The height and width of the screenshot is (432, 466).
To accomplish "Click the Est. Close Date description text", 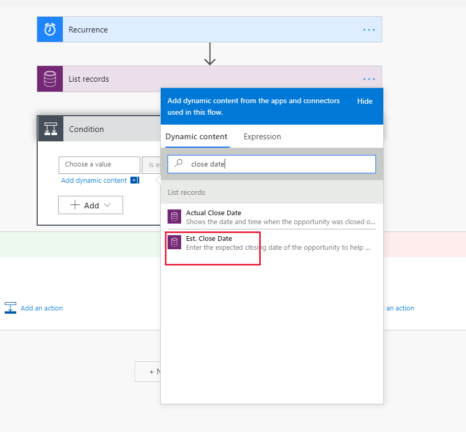I will 278,247.
